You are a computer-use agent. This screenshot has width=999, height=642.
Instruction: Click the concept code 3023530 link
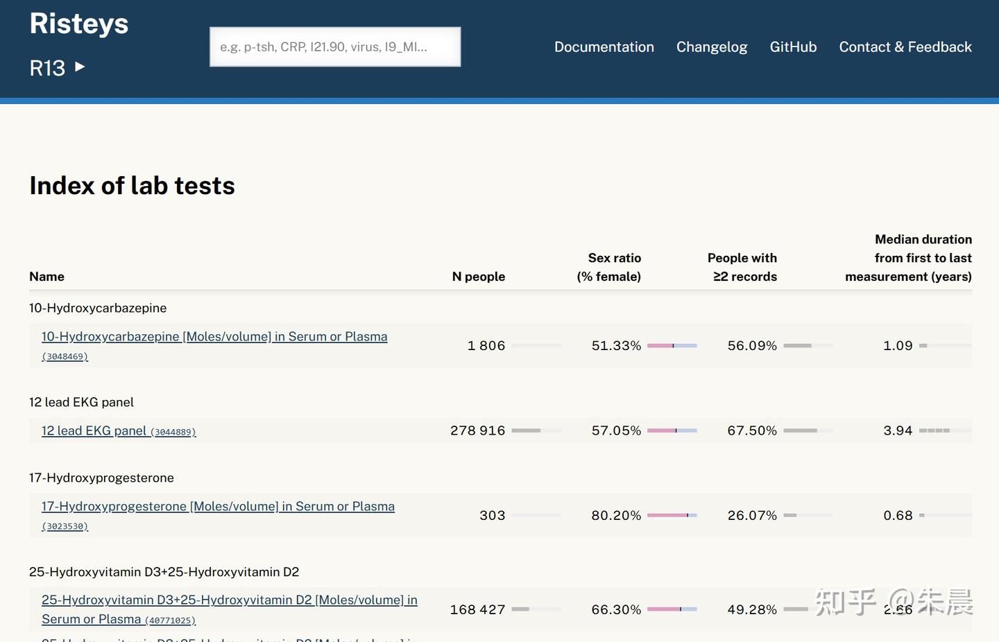64,526
